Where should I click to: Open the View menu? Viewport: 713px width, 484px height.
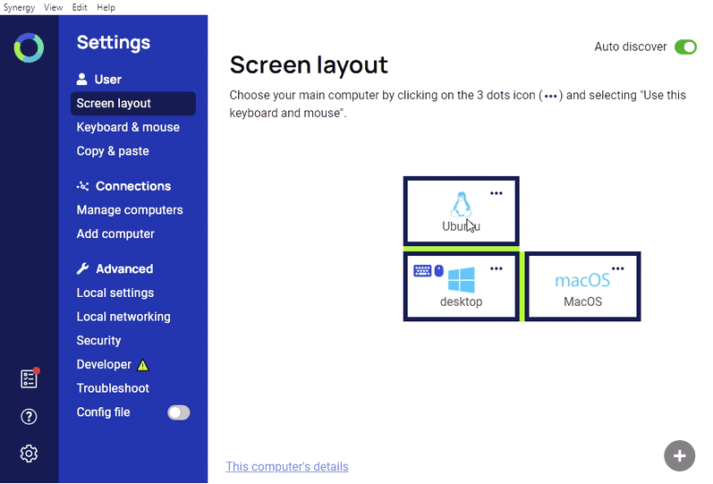(53, 7)
